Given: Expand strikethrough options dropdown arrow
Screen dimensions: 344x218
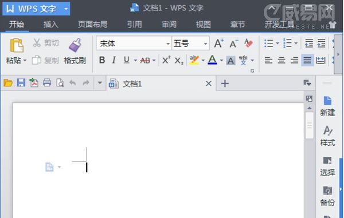Looking at the screenshot, I should (x=154, y=61).
